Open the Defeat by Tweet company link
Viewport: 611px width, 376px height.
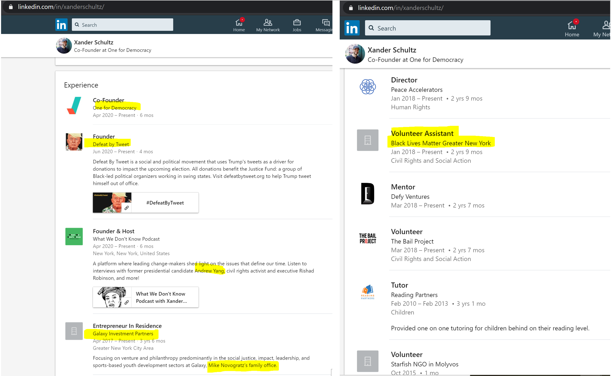[111, 144]
